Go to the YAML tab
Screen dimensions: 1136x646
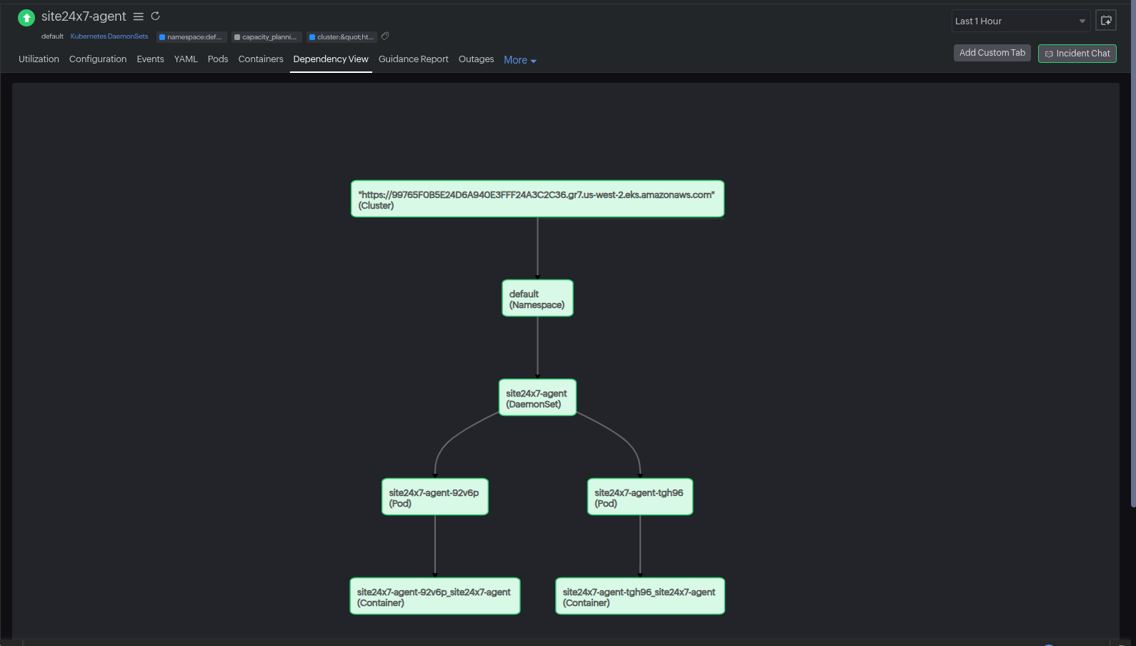click(186, 59)
